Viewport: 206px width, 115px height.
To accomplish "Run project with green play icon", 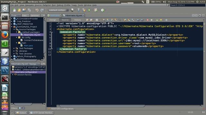I will pos(89,10).
